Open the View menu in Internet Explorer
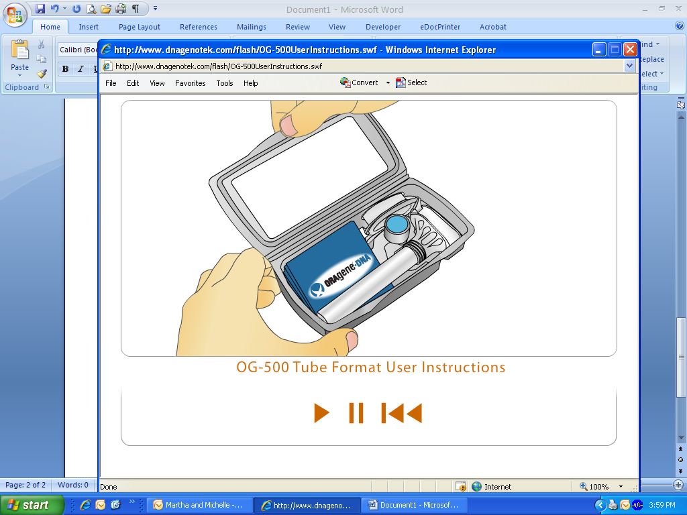The height and width of the screenshot is (515, 687). click(157, 83)
